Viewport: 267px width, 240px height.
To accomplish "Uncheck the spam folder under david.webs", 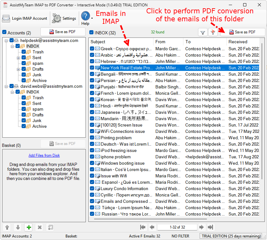I will click(23, 109).
